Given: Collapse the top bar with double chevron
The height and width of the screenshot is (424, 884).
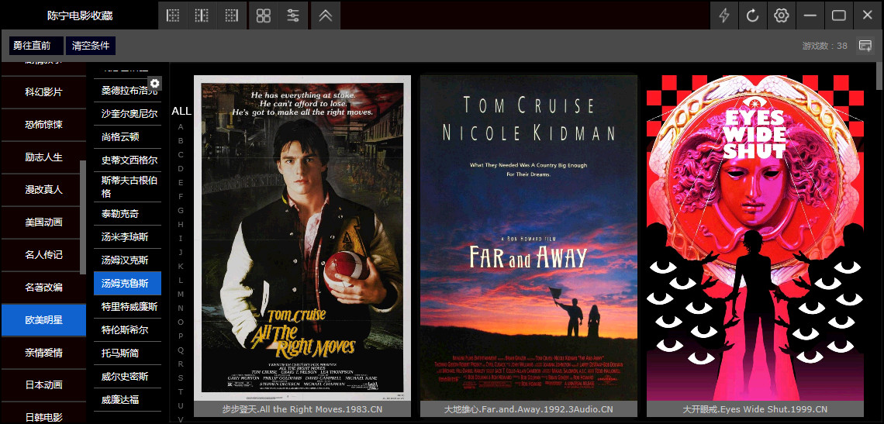Looking at the screenshot, I should coord(326,16).
